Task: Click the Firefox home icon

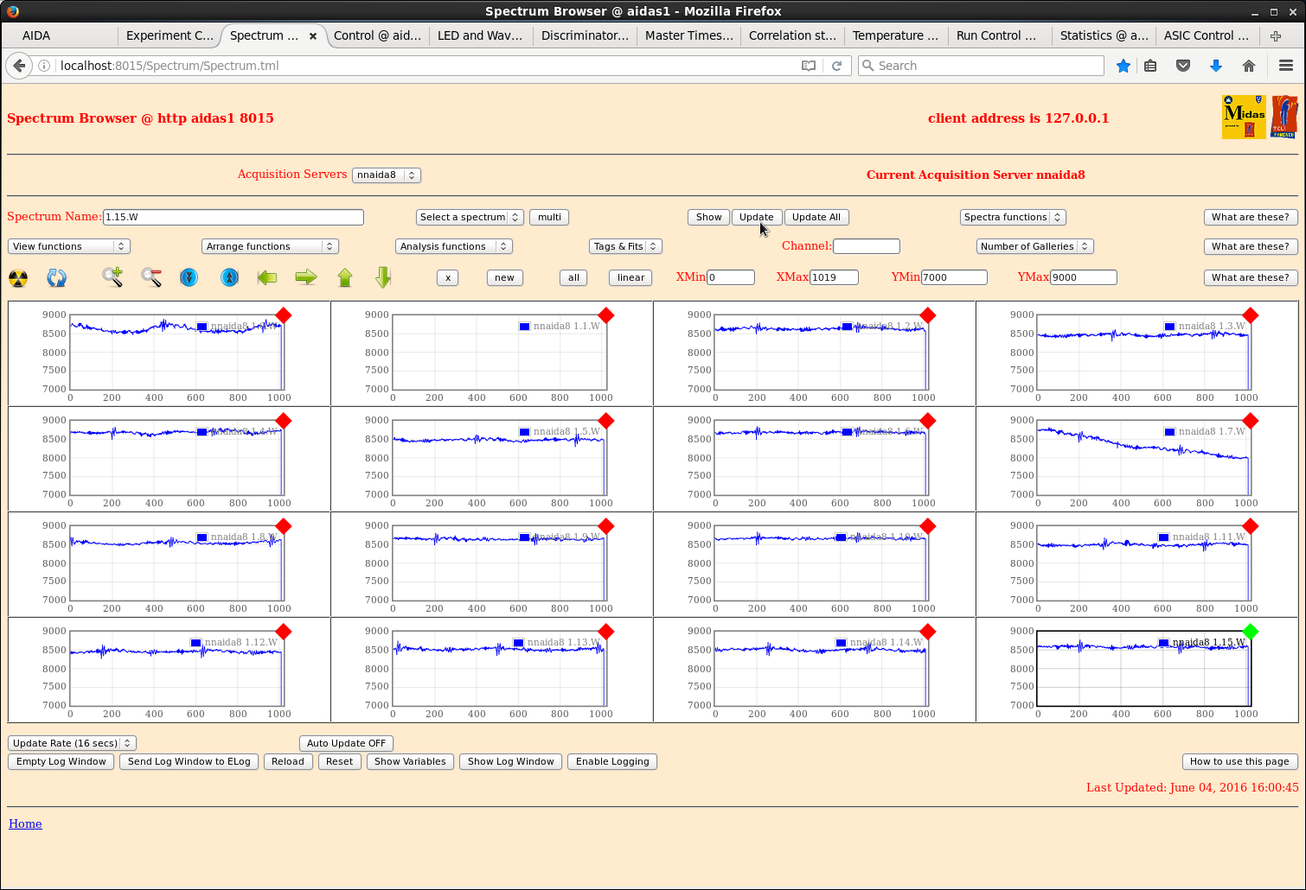Action: [x=1249, y=66]
